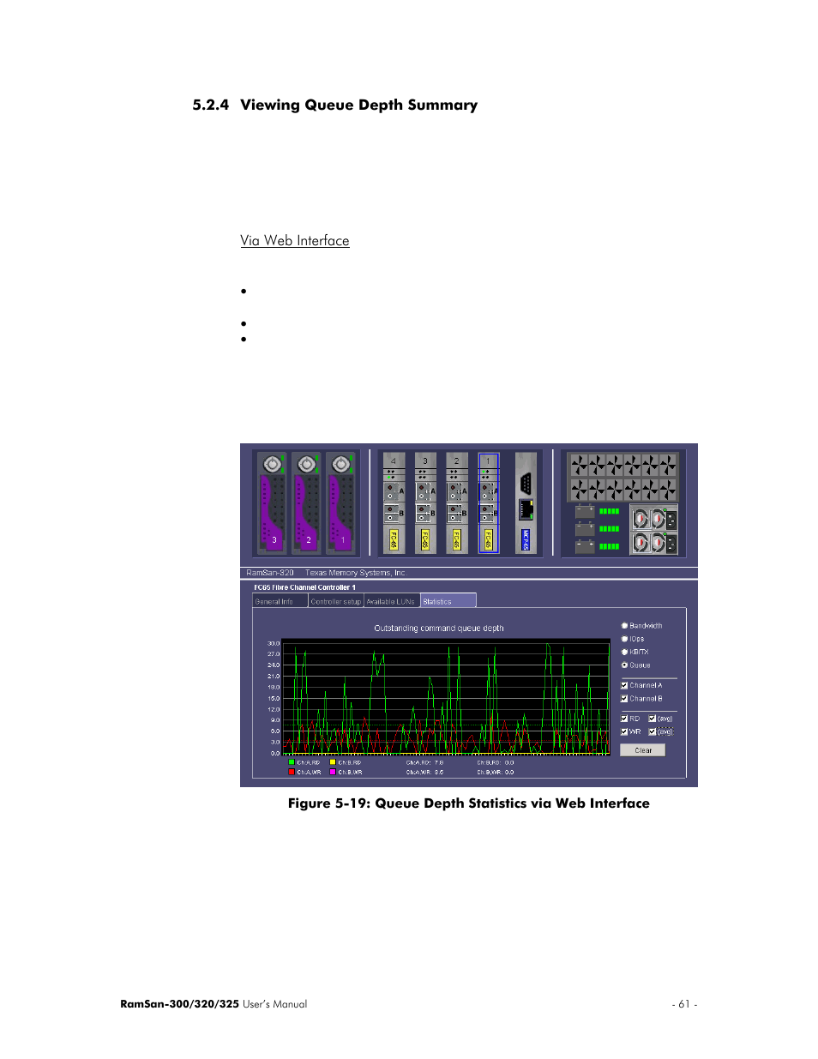Open FC65 controller card in slot 3
The width and height of the screenshot is (818, 1059).
pyautogui.click(x=425, y=503)
